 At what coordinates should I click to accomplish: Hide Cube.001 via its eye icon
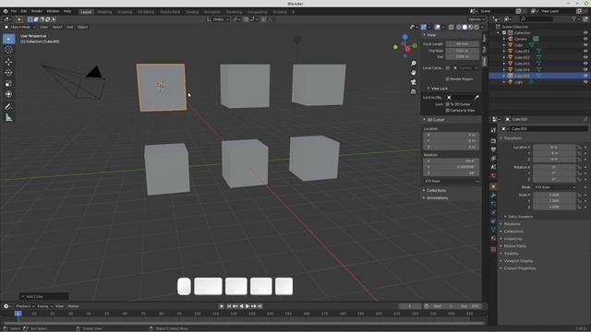point(585,52)
